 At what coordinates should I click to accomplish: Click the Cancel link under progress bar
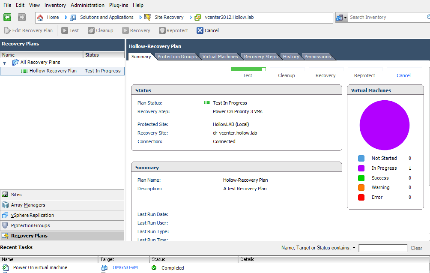click(403, 75)
